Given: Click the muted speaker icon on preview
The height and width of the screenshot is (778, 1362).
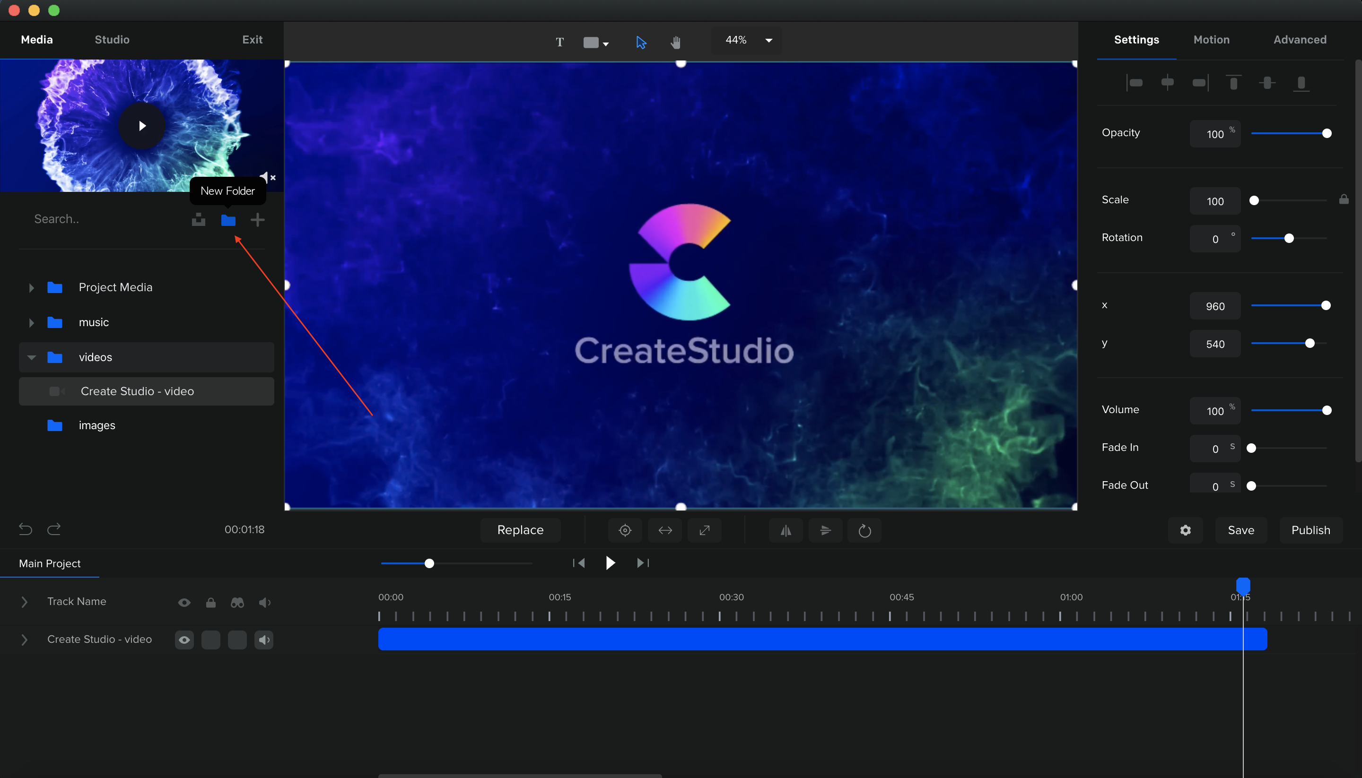Looking at the screenshot, I should click(x=267, y=177).
